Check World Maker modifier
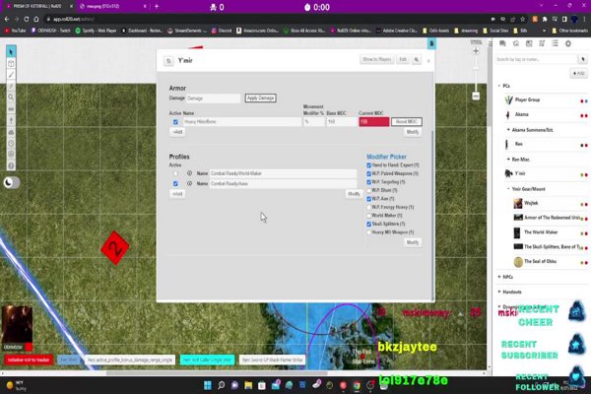The width and height of the screenshot is (591, 394). click(369, 216)
